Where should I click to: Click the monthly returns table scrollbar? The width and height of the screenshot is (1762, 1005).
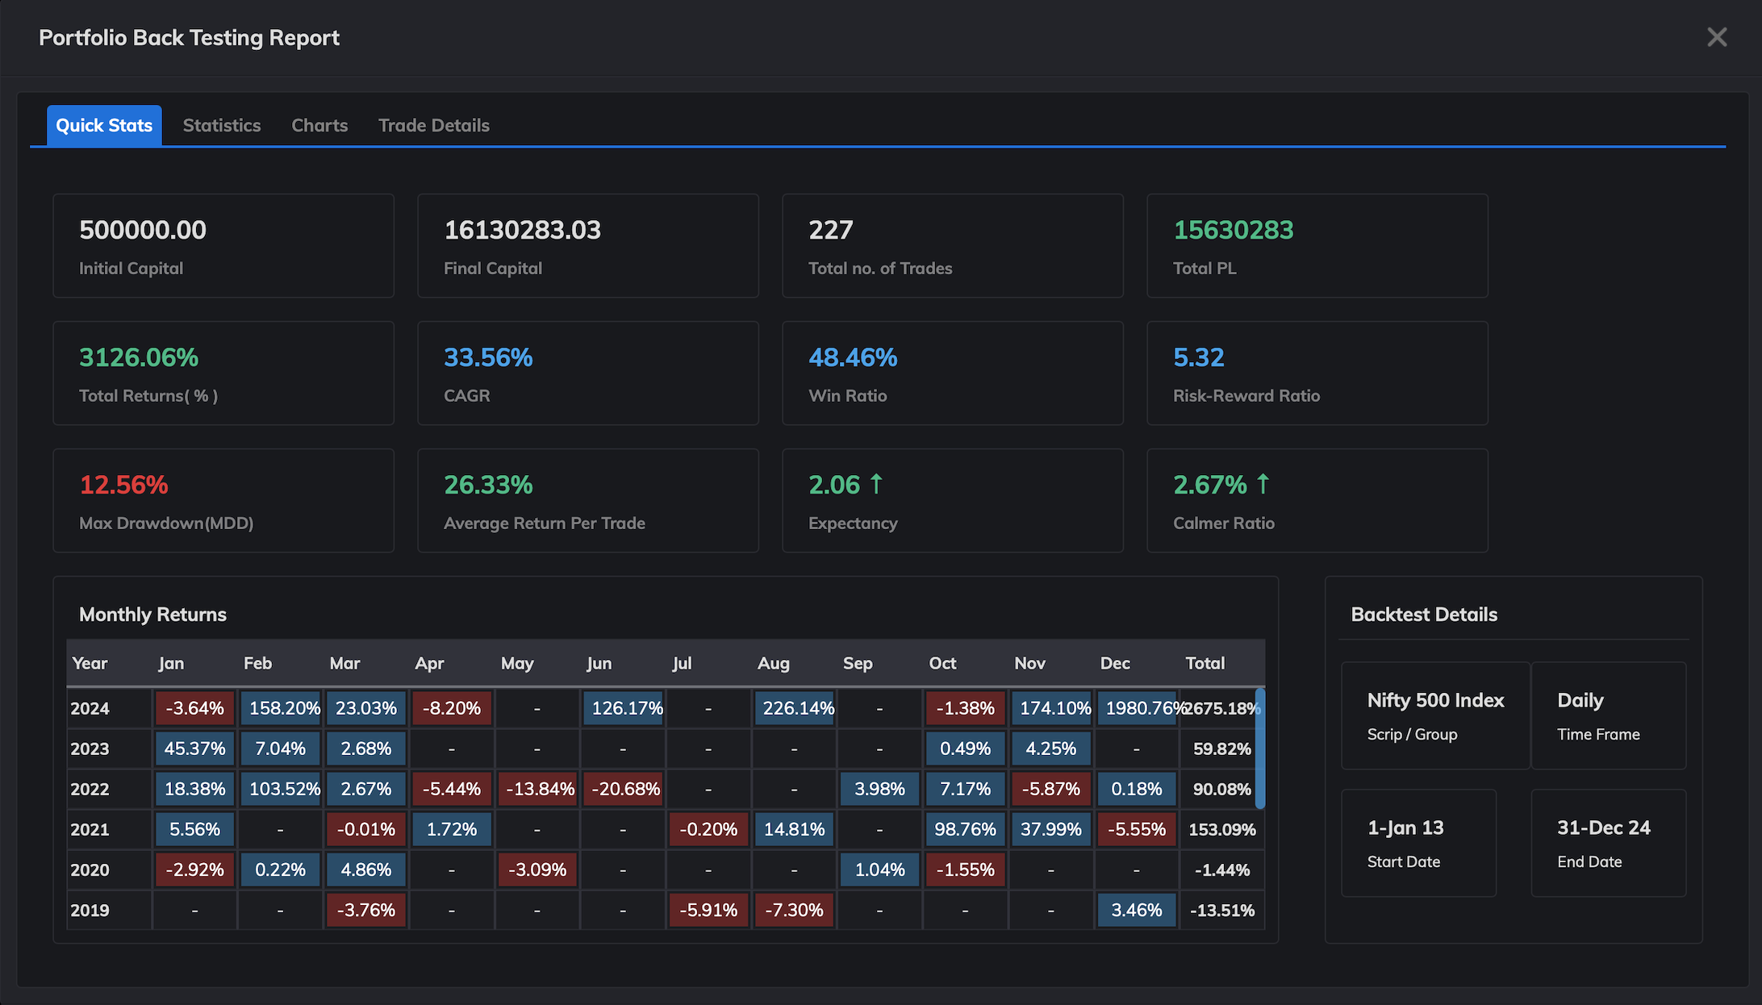(x=1260, y=748)
